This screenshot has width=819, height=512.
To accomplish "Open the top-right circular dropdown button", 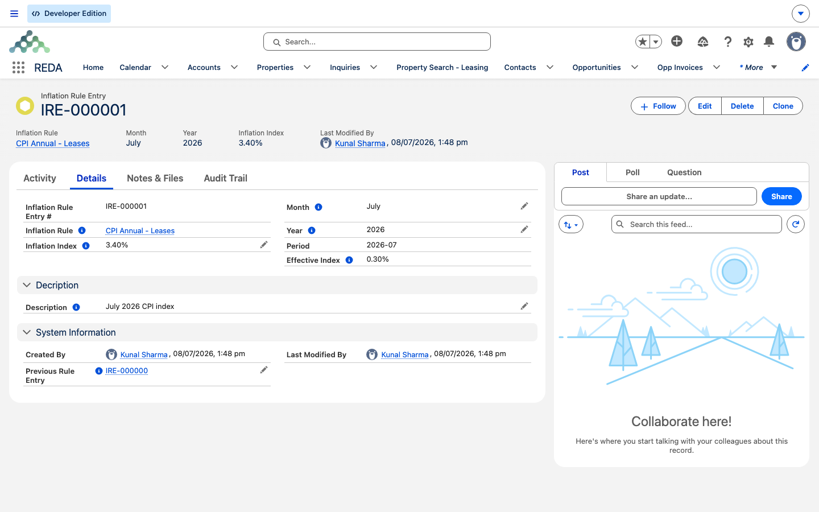I will tap(801, 13).
